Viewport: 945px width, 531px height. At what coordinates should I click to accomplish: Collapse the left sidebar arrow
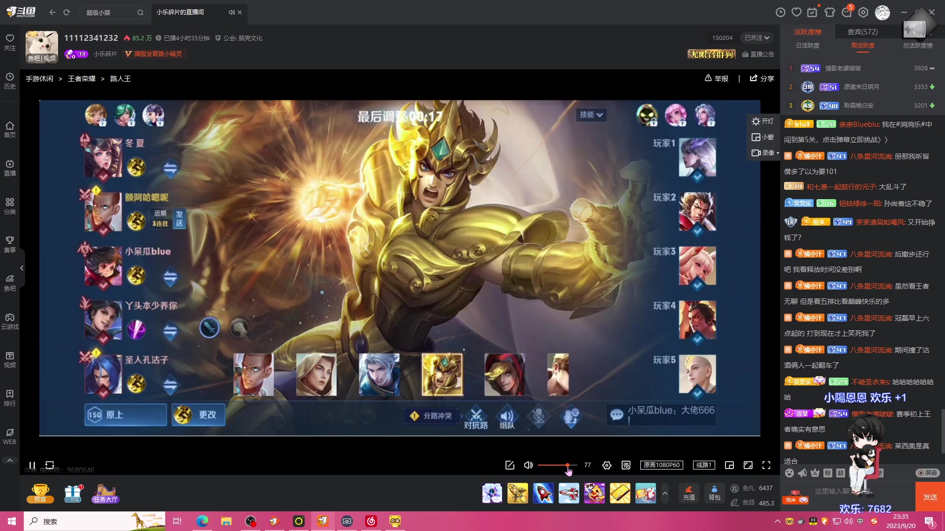22,268
